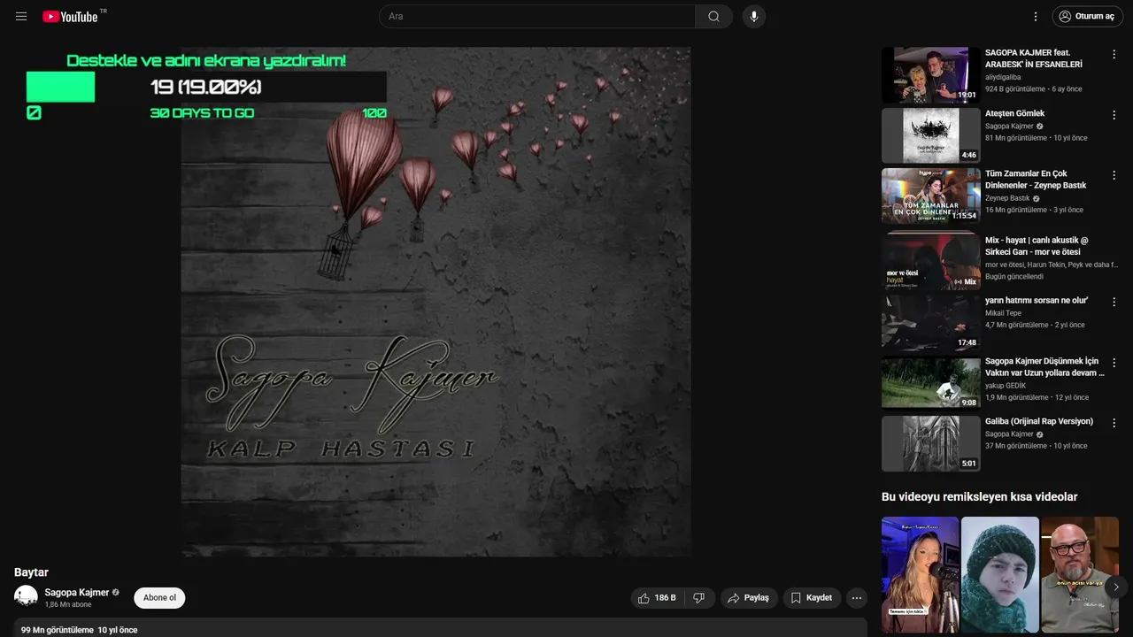
Task: Click the 1,86 Mn abone subscriber count
Action: click(x=68, y=605)
